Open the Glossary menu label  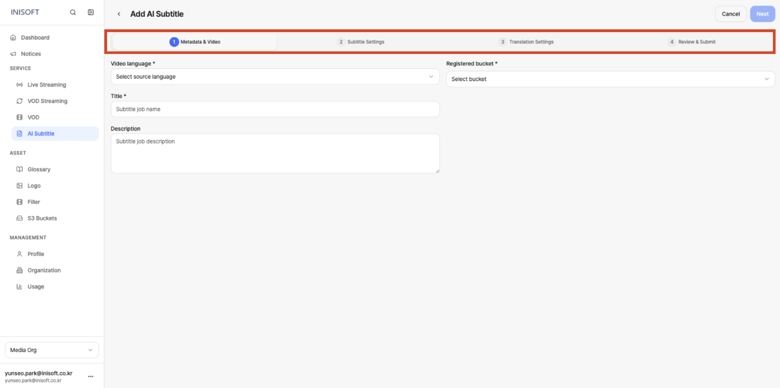(x=39, y=169)
